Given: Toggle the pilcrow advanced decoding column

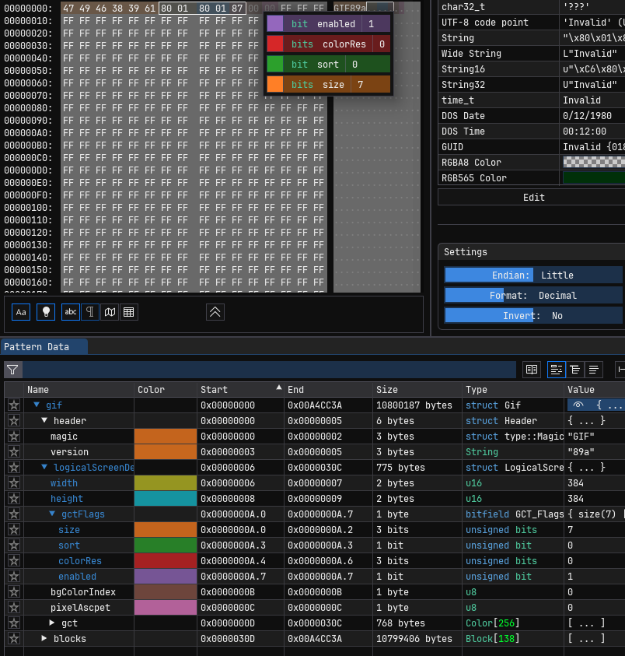Looking at the screenshot, I should [x=90, y=312].
